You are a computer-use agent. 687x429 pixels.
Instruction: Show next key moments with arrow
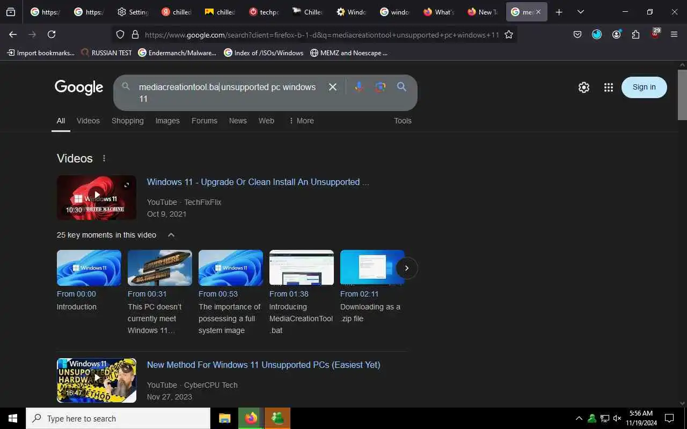click(x=407, y=268)
